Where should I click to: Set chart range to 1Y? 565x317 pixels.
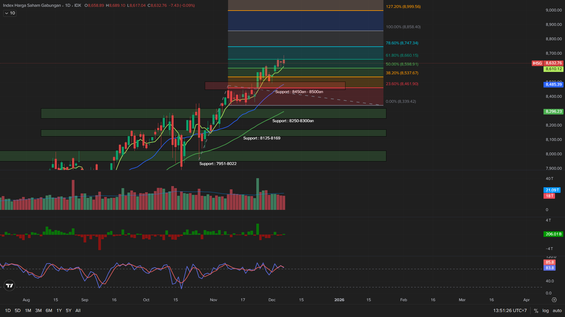point(59,311)
